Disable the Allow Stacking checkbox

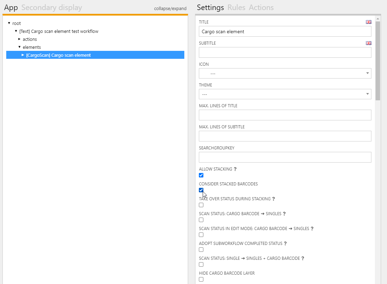point(201,175)
